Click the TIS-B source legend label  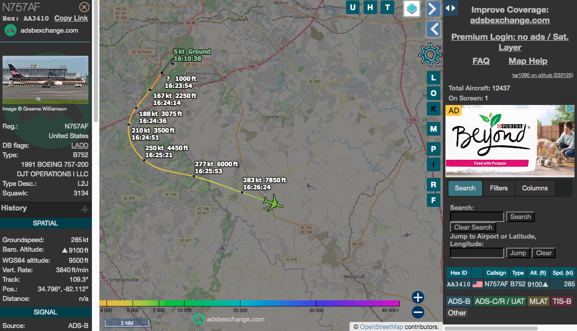pyautogui.click(x=562, y=301)
